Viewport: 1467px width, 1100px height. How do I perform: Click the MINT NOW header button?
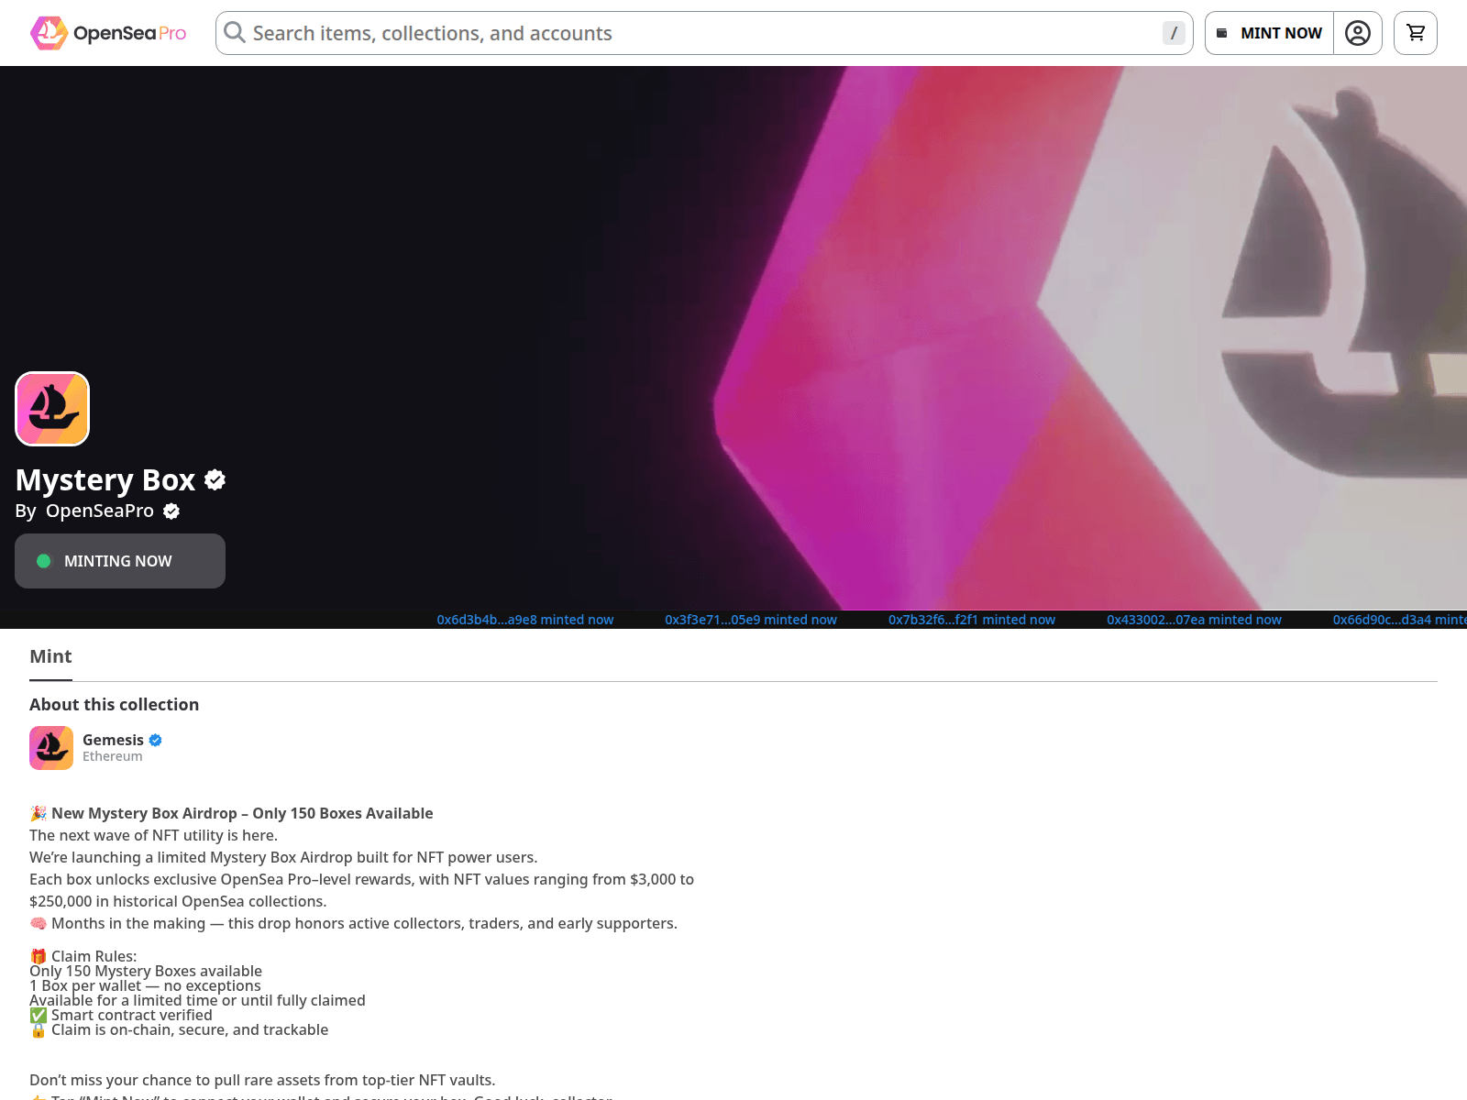[x=1269, y=33]
